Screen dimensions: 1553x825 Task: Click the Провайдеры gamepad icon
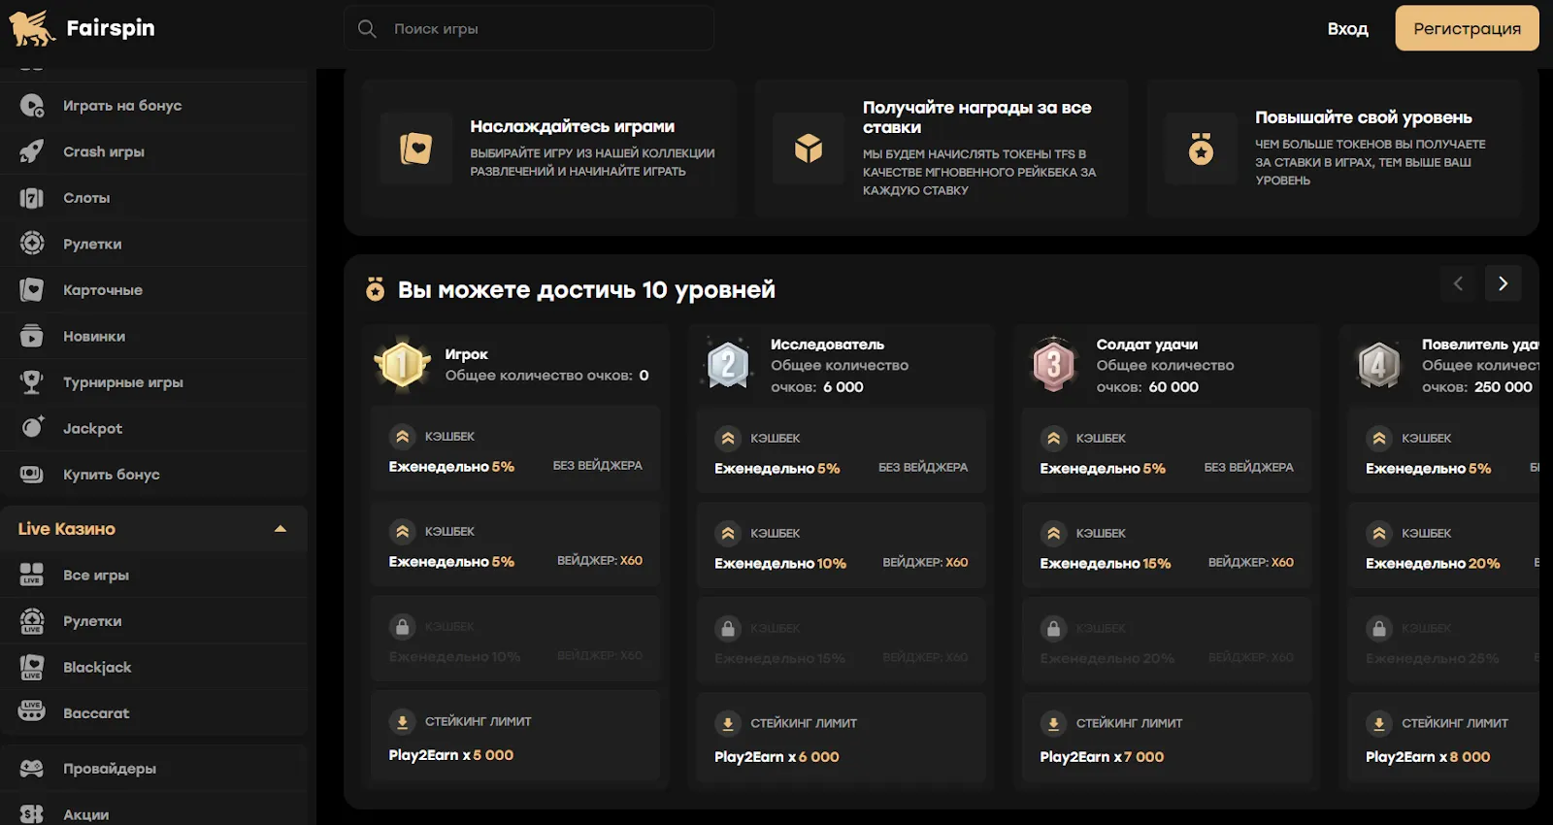(32, 769)
